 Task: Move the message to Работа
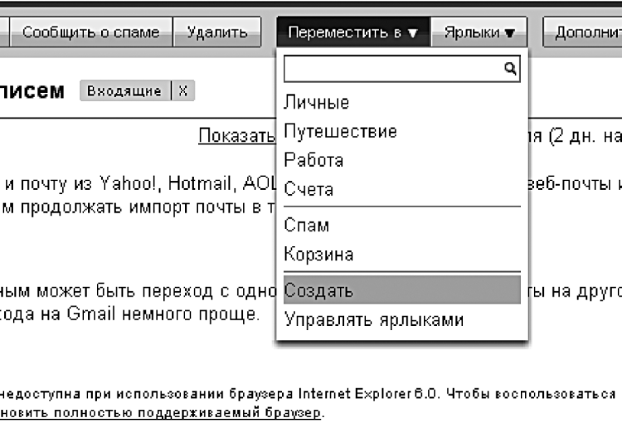[313, 160]
